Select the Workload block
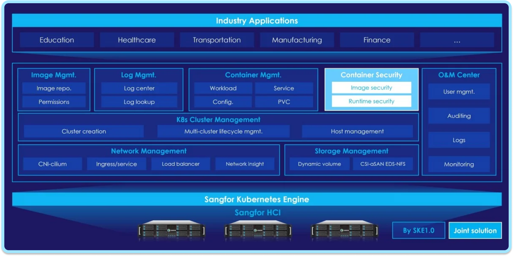This screenshot has width=513, height=256. click(223, 88)
